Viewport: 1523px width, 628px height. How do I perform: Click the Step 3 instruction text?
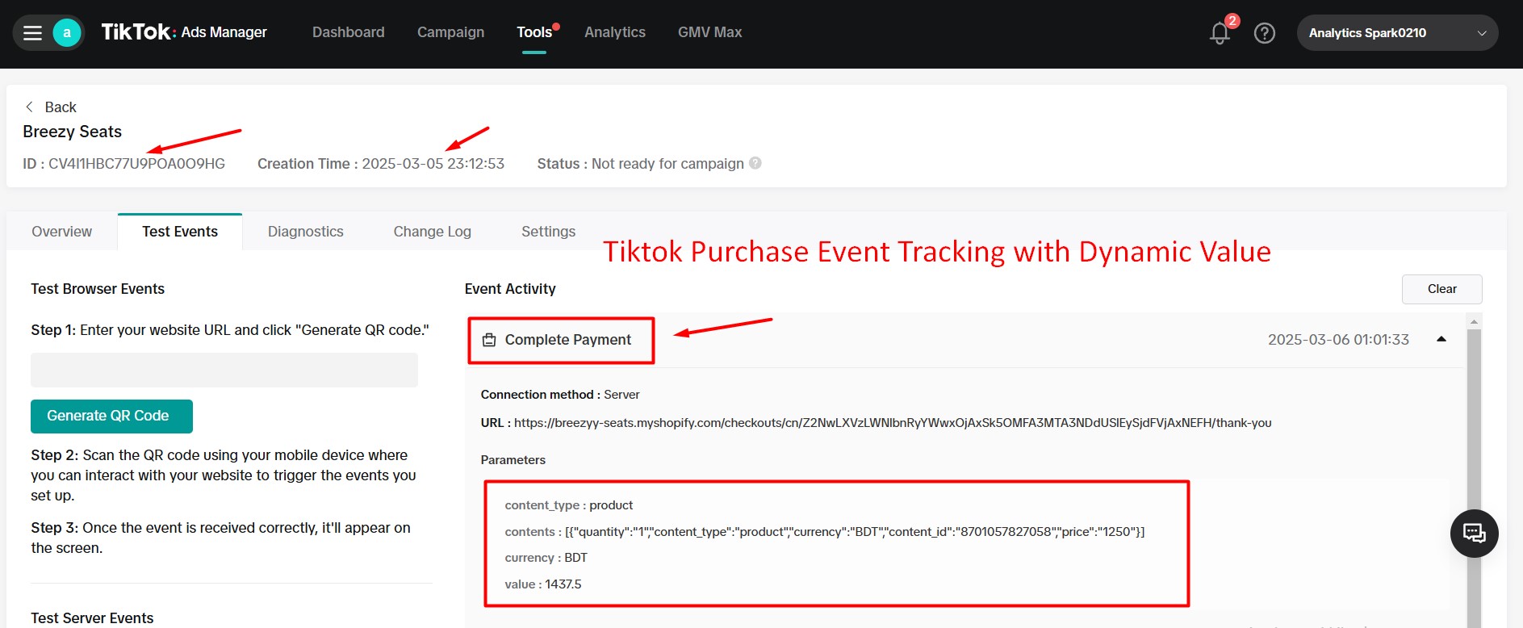coord(221,538)
